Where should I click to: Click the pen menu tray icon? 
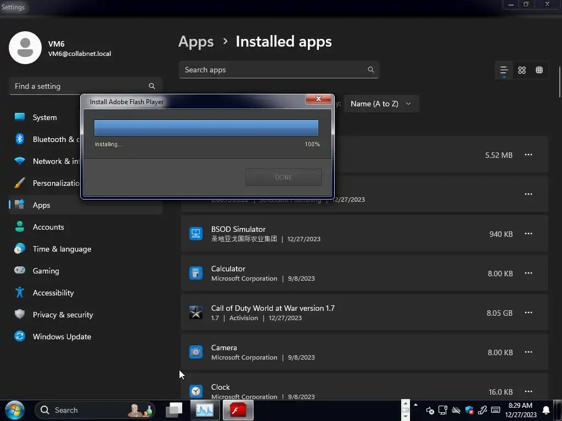[x=482, y=410]
